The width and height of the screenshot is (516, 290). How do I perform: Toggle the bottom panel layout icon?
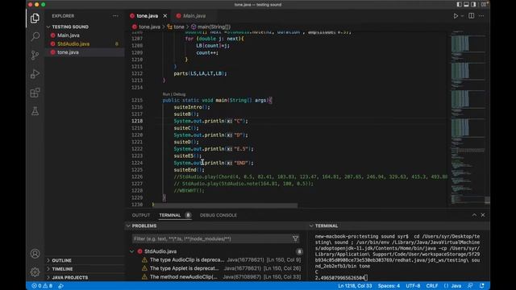(x=466, y=5)
